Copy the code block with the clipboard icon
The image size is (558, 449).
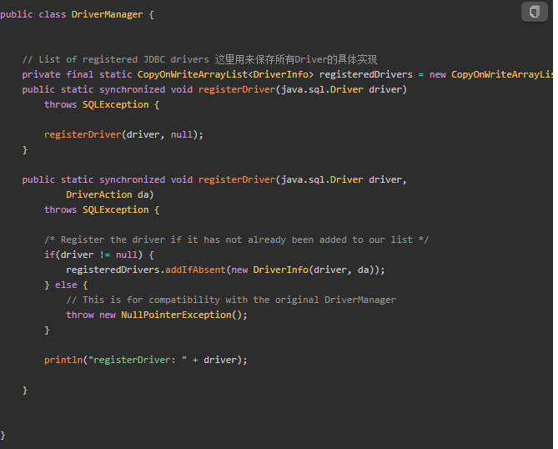[534, 12]
